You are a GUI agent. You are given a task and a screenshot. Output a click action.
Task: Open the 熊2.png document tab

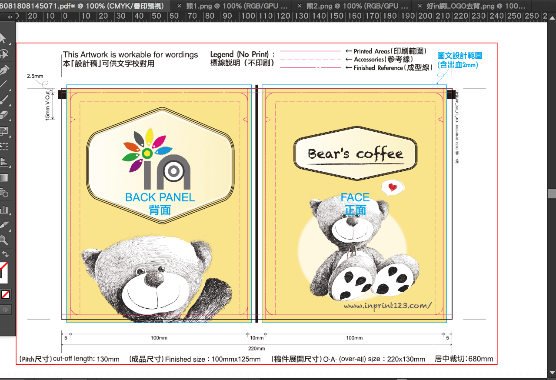(356, 6)
